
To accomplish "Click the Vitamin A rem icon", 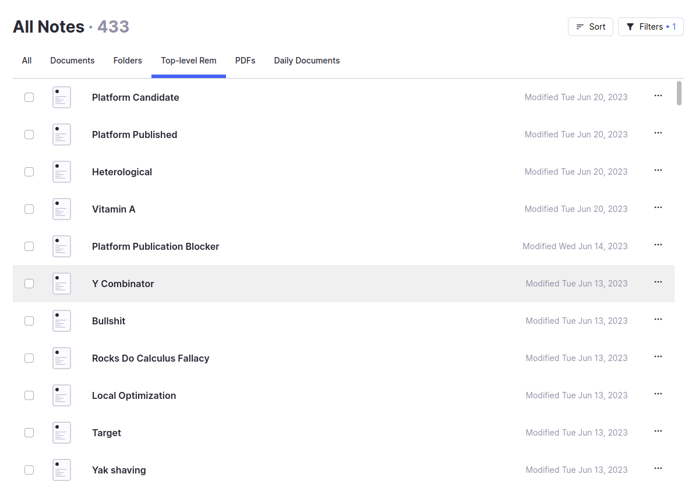I will (62, 209).
